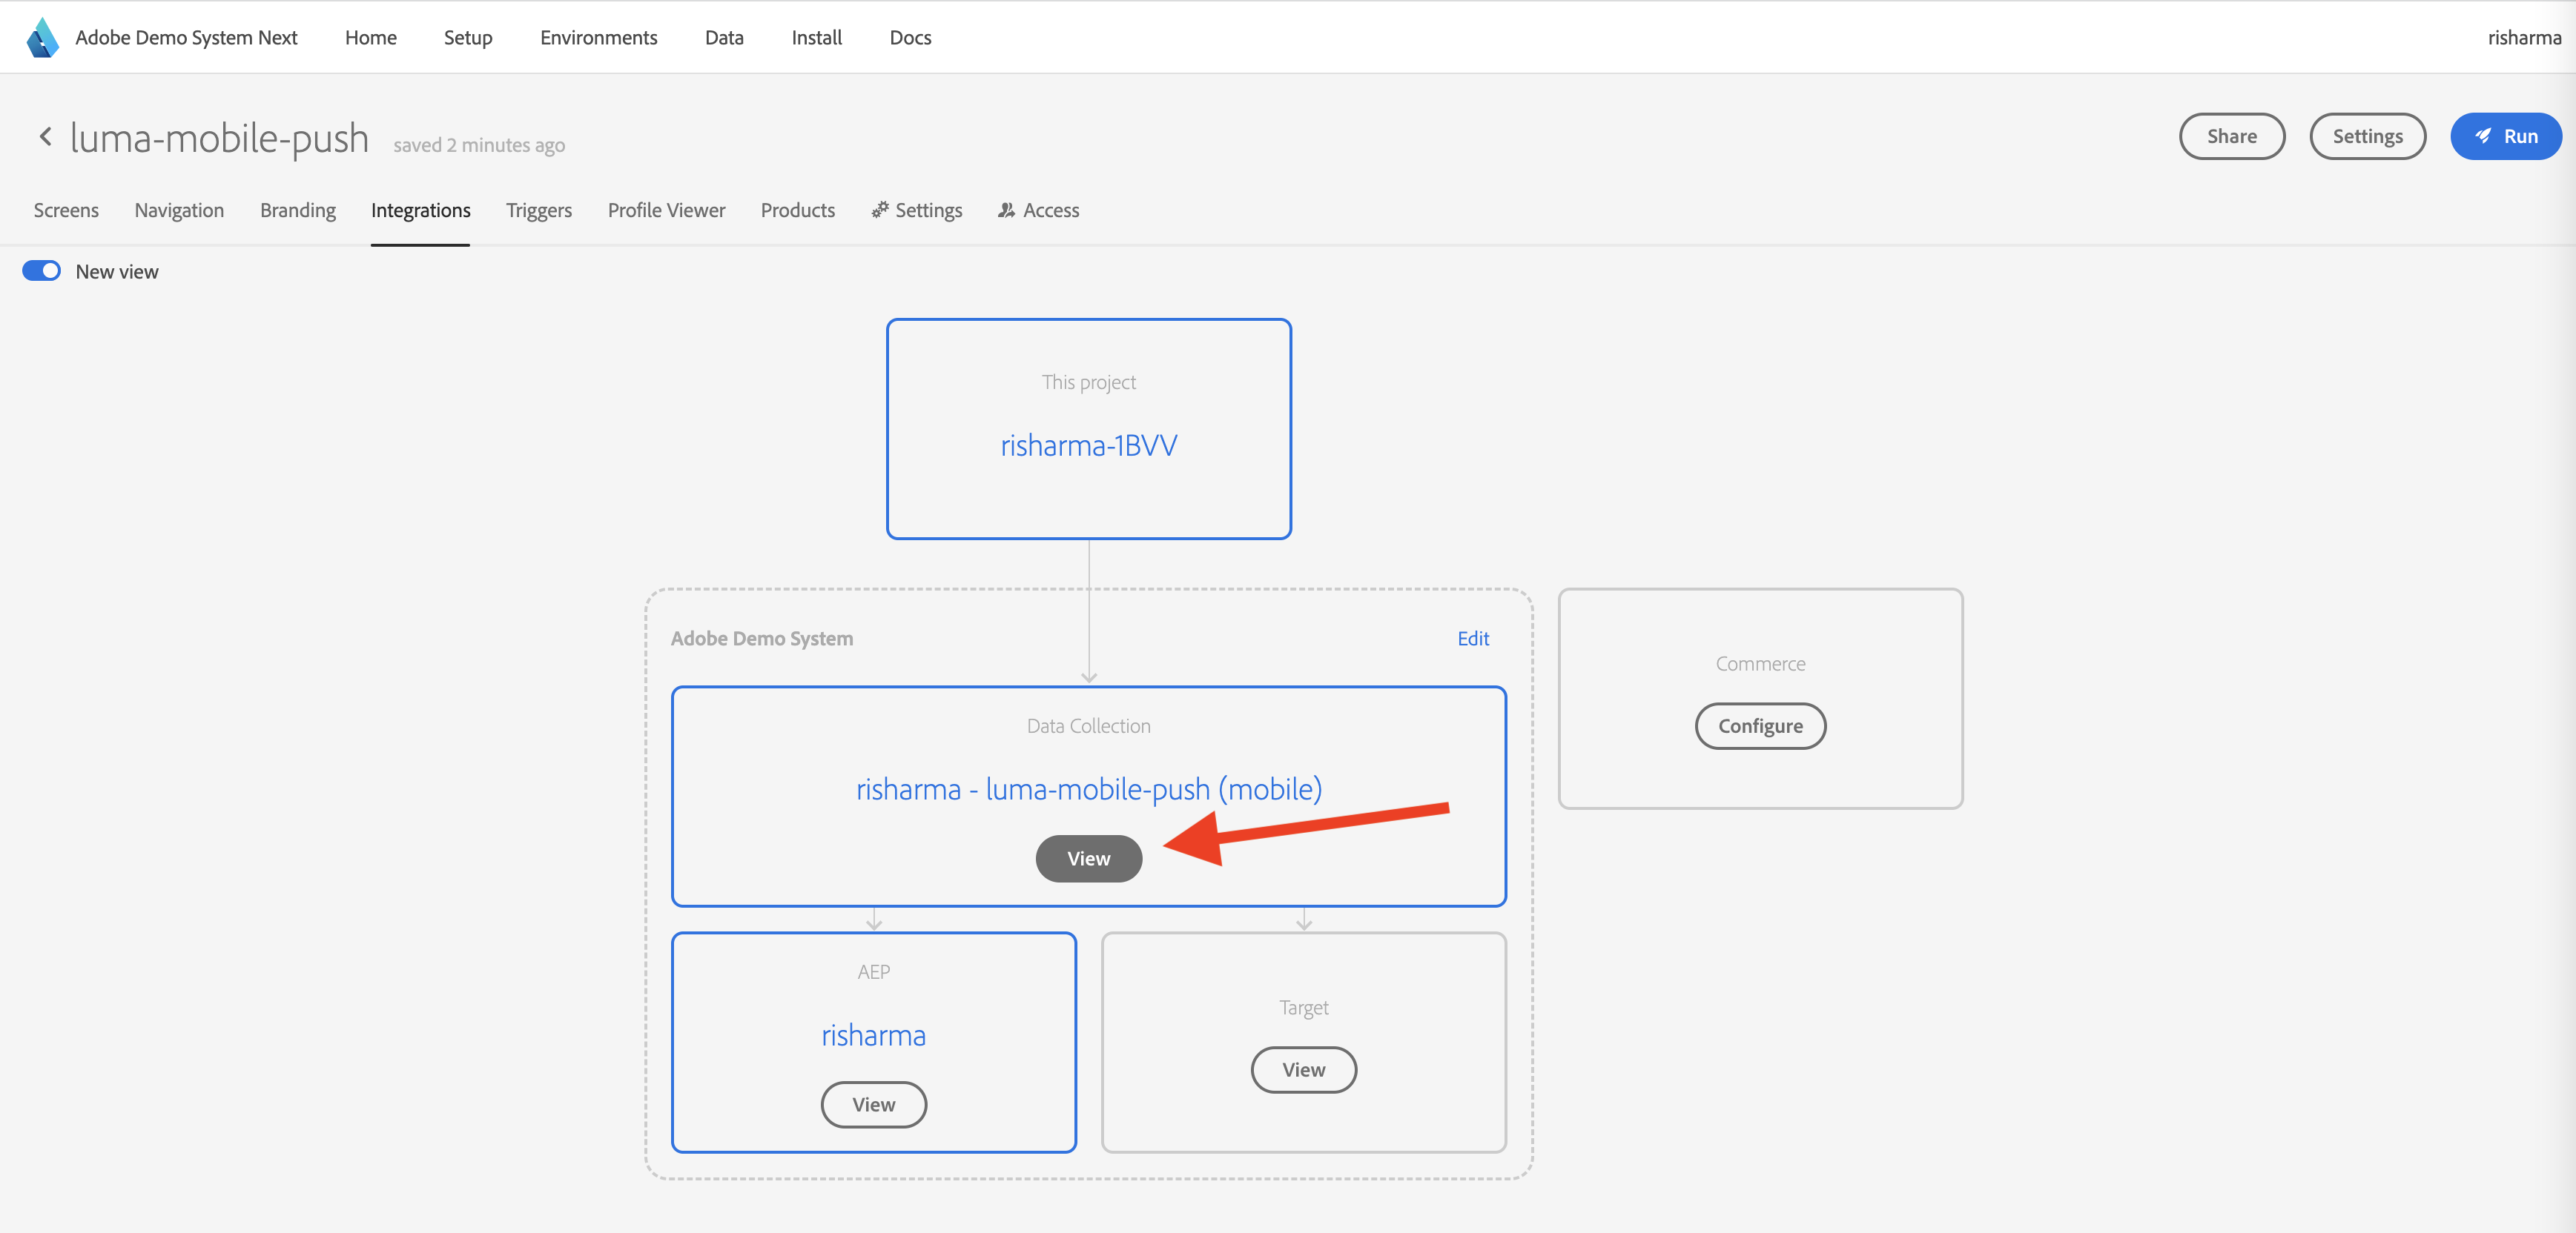Open the Install menu item
The width and height of the screenshot is (2576, 1233).
(817, 38)
